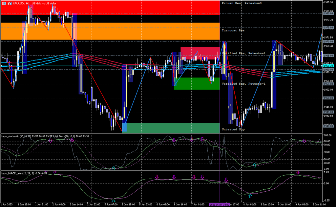Click the stochastic magenta down arrow above 2 Jun 06:00

[x=50, y=140]
